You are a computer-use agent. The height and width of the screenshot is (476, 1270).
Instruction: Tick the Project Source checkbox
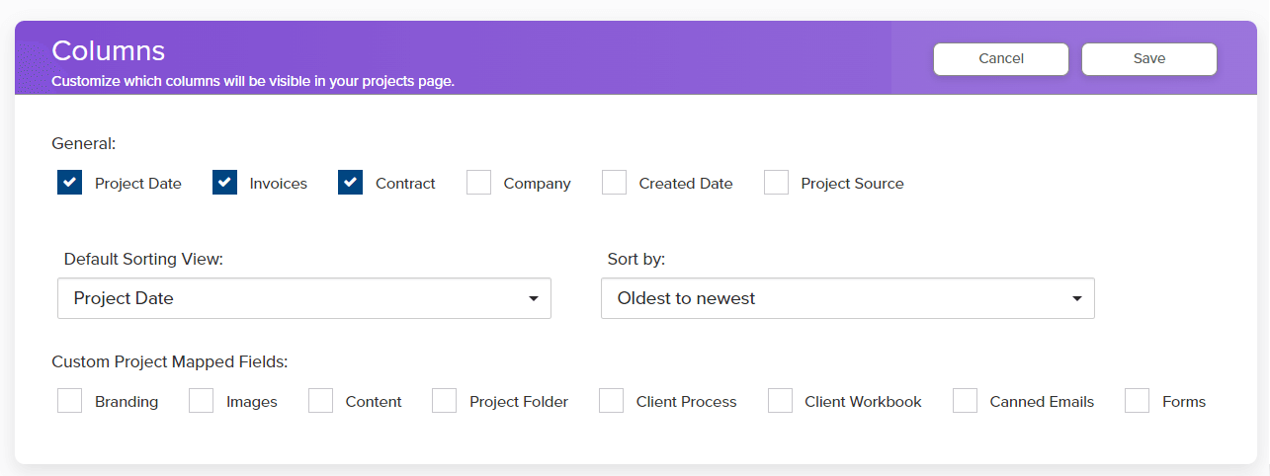click(777, 183)
